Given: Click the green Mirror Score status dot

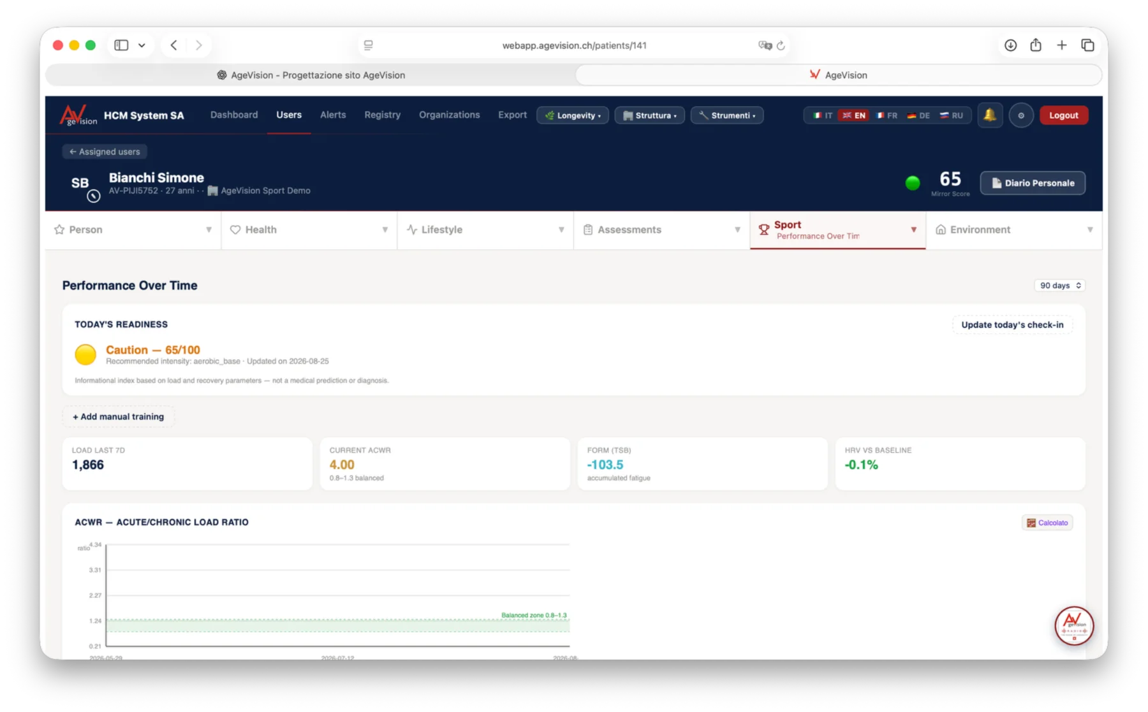Looking at the screenshot, I should point(913,184).
